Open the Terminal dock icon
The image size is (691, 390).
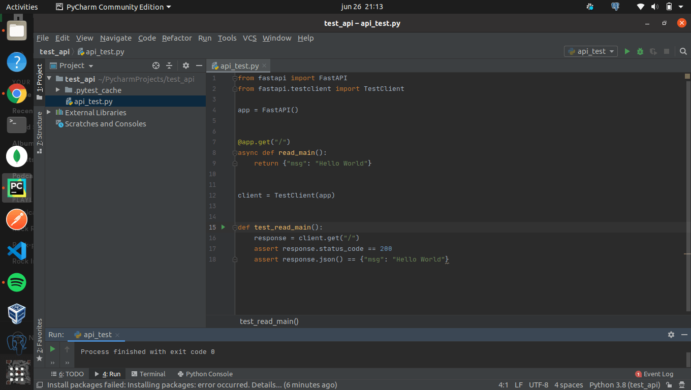pos(17,125)
